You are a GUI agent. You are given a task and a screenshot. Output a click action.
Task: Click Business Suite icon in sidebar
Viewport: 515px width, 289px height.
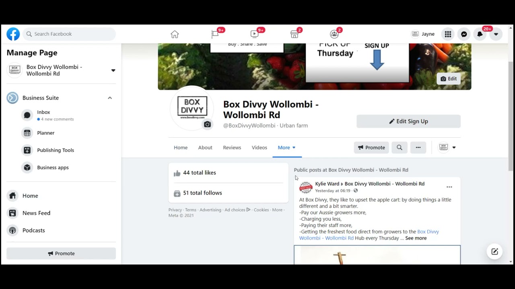pyautogui.click(x=12, y=98)
